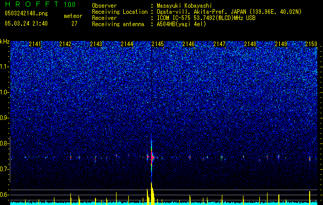Click the 1.1 kHz frequency axis label

click(4, 67)
